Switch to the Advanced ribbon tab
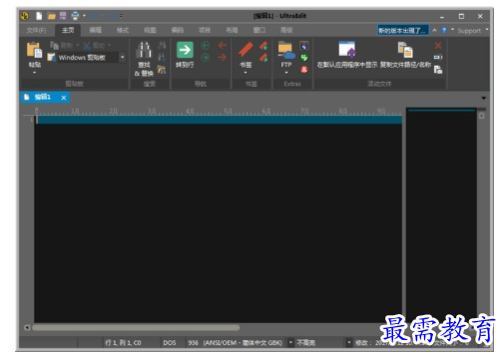The image size is (504, 361). coord(286,30)
